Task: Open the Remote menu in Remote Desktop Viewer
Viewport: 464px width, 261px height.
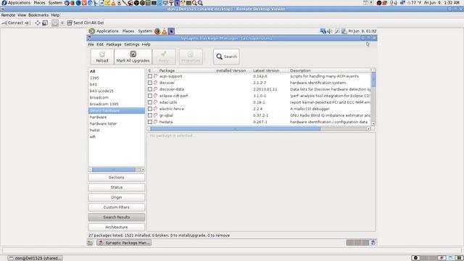Action: click(8, 14)
